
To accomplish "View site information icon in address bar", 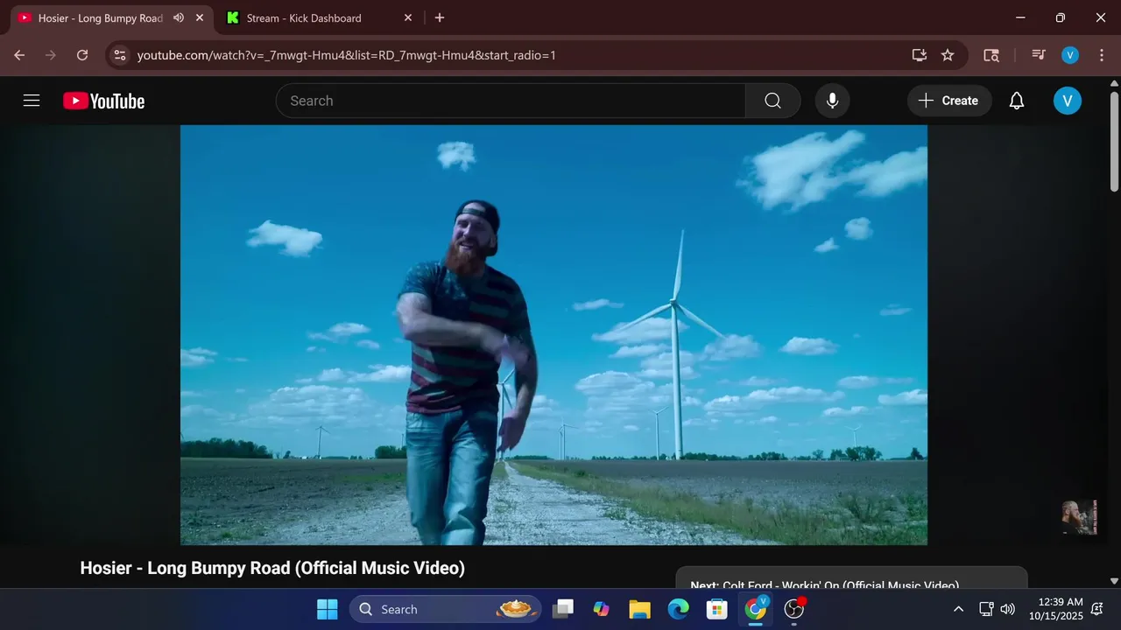I will pos(121,55).
